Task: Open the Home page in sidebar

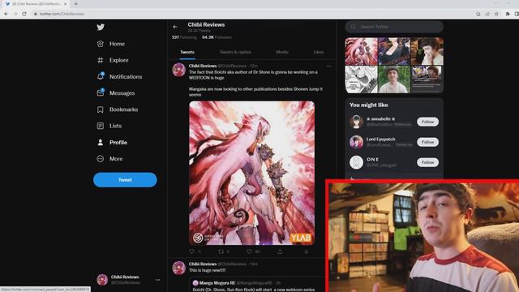Action: (111, 44)
